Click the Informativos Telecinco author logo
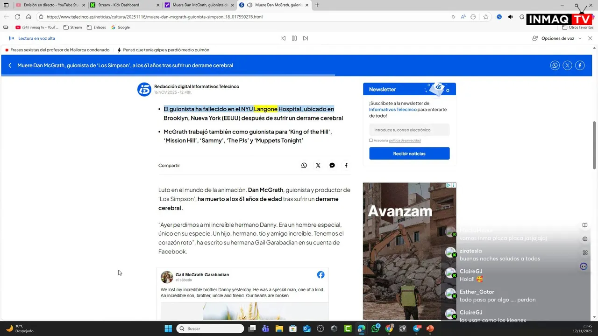Image resolution: width=598 pixels, height=336 pixels. (144, 89)
